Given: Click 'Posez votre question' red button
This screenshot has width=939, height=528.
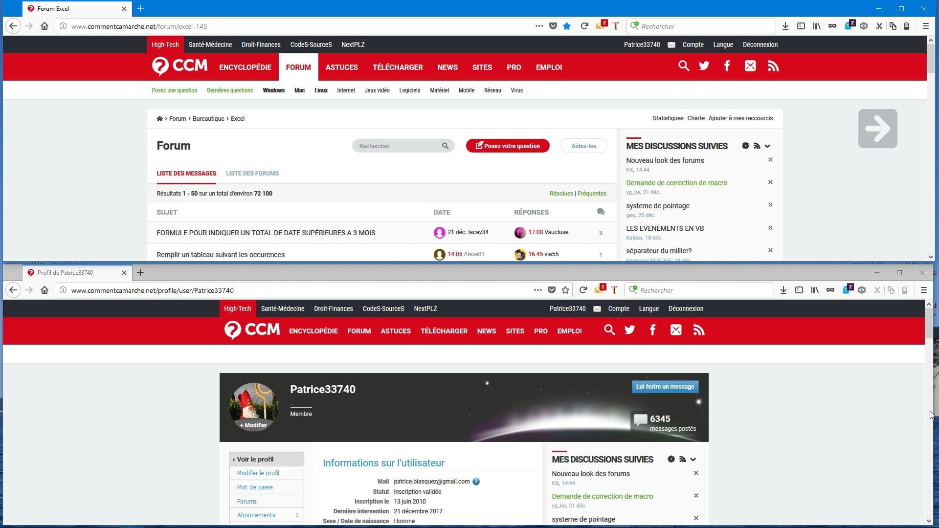Looking at the screenshot, I should [508, 146].
